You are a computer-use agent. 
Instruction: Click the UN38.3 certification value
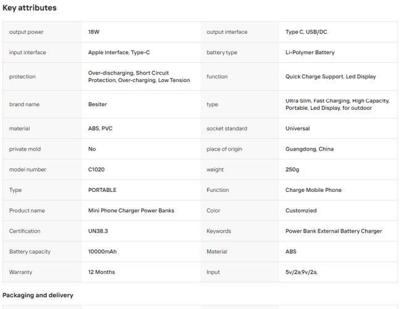pyautogui.click(x=98, y=231)
